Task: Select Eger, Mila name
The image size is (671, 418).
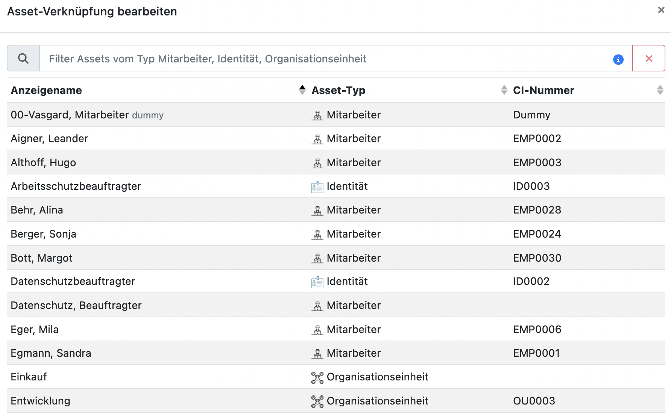Action: 35,329
